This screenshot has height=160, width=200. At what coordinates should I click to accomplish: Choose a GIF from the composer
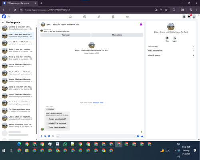click(x=53, y=136)
